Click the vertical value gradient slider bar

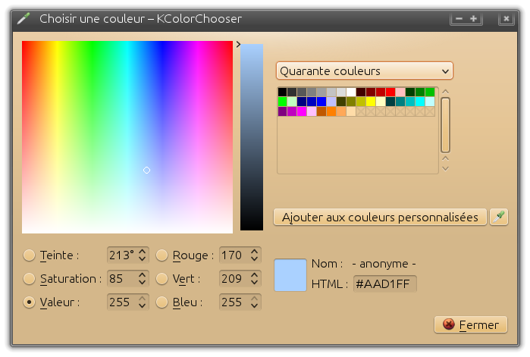click(x=252, y=136)
